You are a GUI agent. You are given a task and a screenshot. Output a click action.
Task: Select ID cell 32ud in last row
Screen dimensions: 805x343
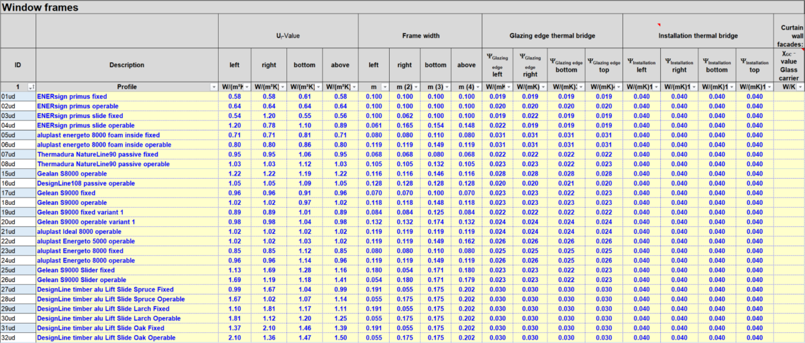[9, 338]
